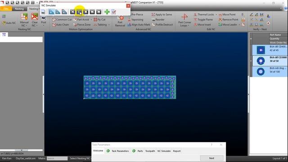
Task: Open the Manual NC tool
Action: click(24, 20)
